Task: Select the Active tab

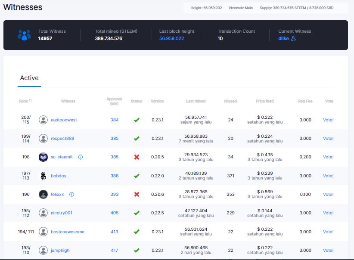Action: tap(29, 78)
